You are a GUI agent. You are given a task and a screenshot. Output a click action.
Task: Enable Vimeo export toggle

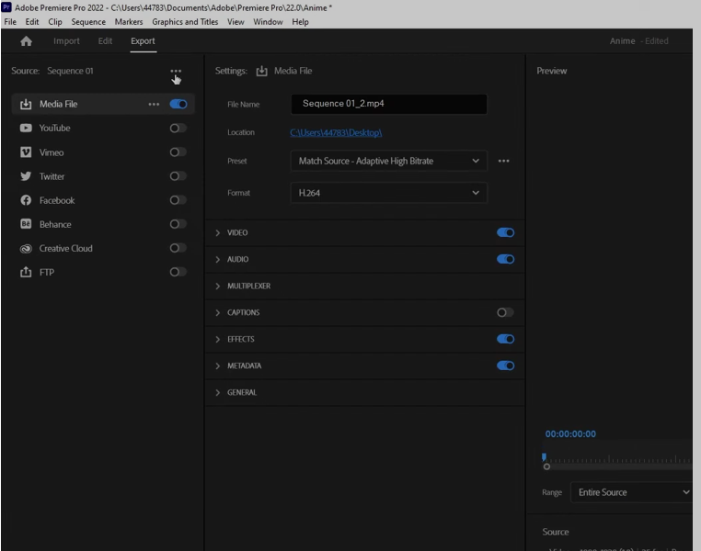coord(178,152)
